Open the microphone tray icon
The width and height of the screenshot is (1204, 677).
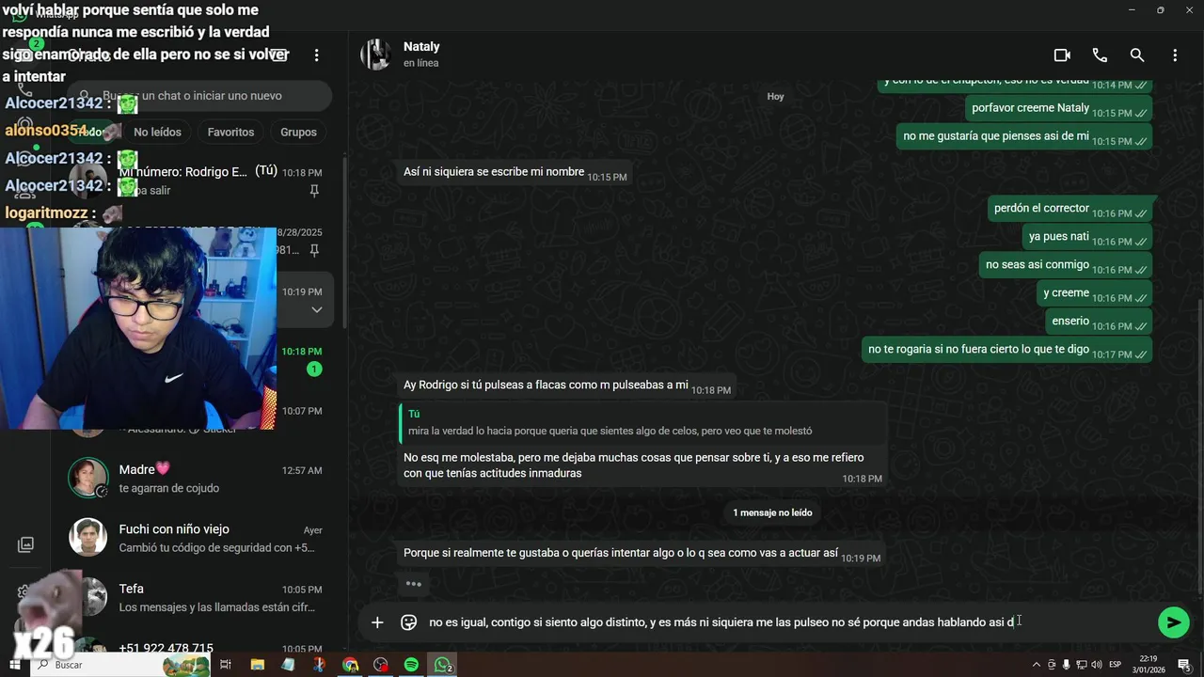pos(1066,665)
